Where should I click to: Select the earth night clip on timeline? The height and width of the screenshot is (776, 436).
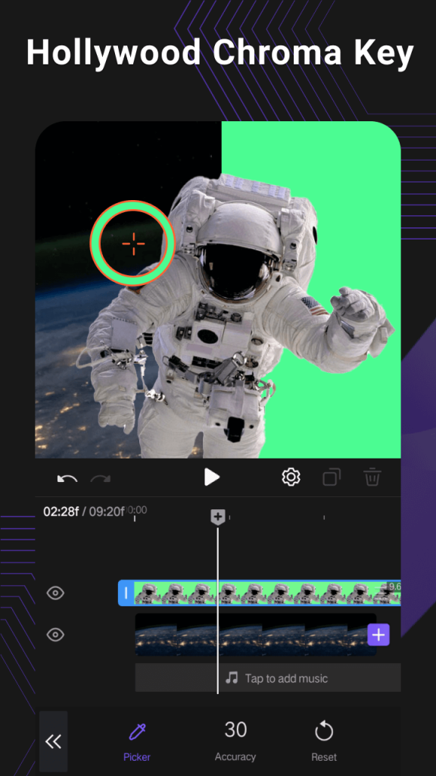tap(256, 635)
